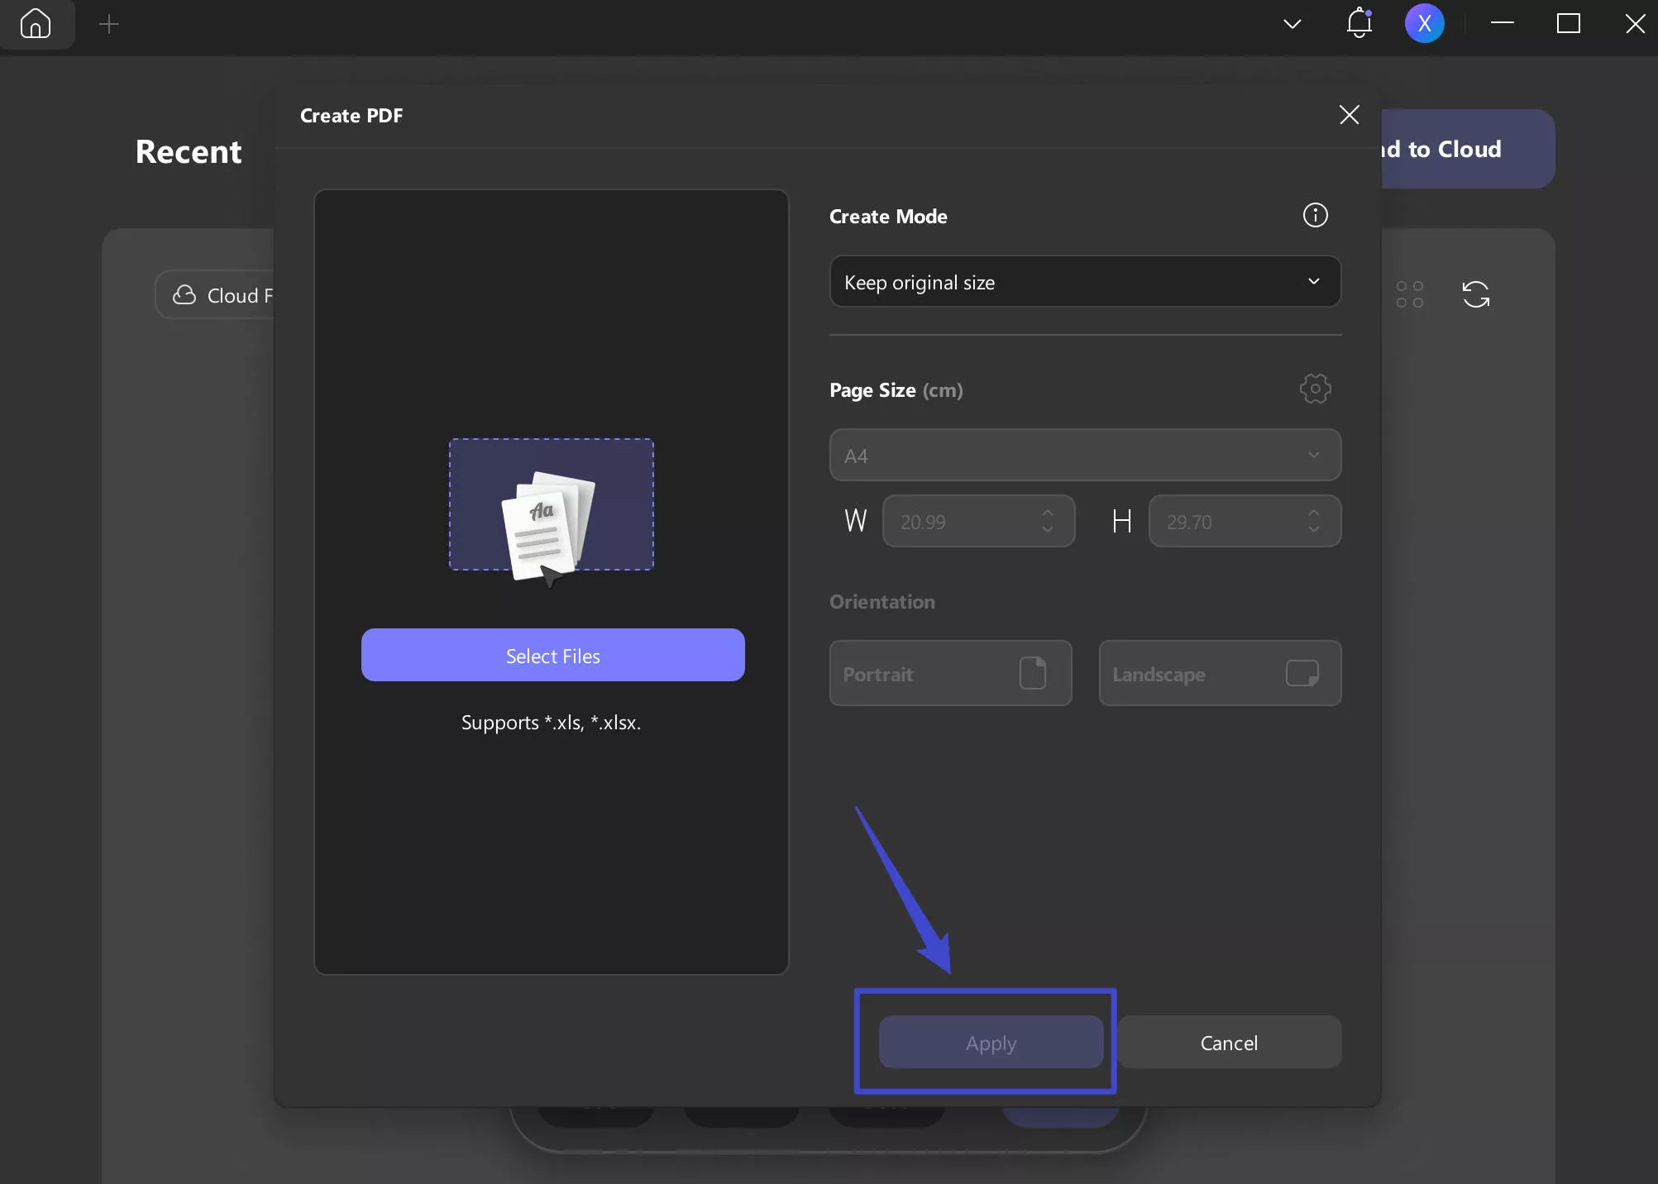Open the A4 page size dropdown
The height and width of the screenshot is (1184, 1658).
click(x=1084, y=455)
